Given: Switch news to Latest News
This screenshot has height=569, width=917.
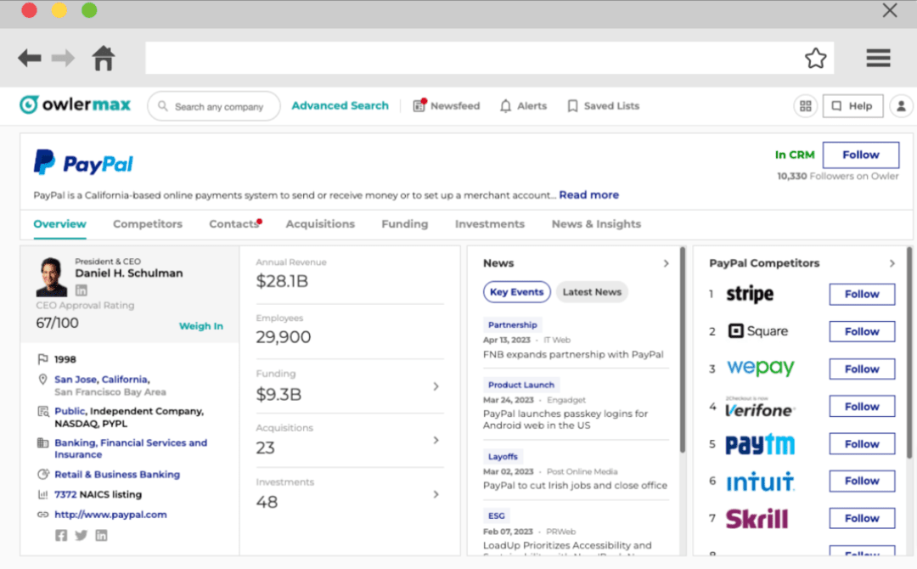Looking at the screenshot, I should [x=592, y=291].
